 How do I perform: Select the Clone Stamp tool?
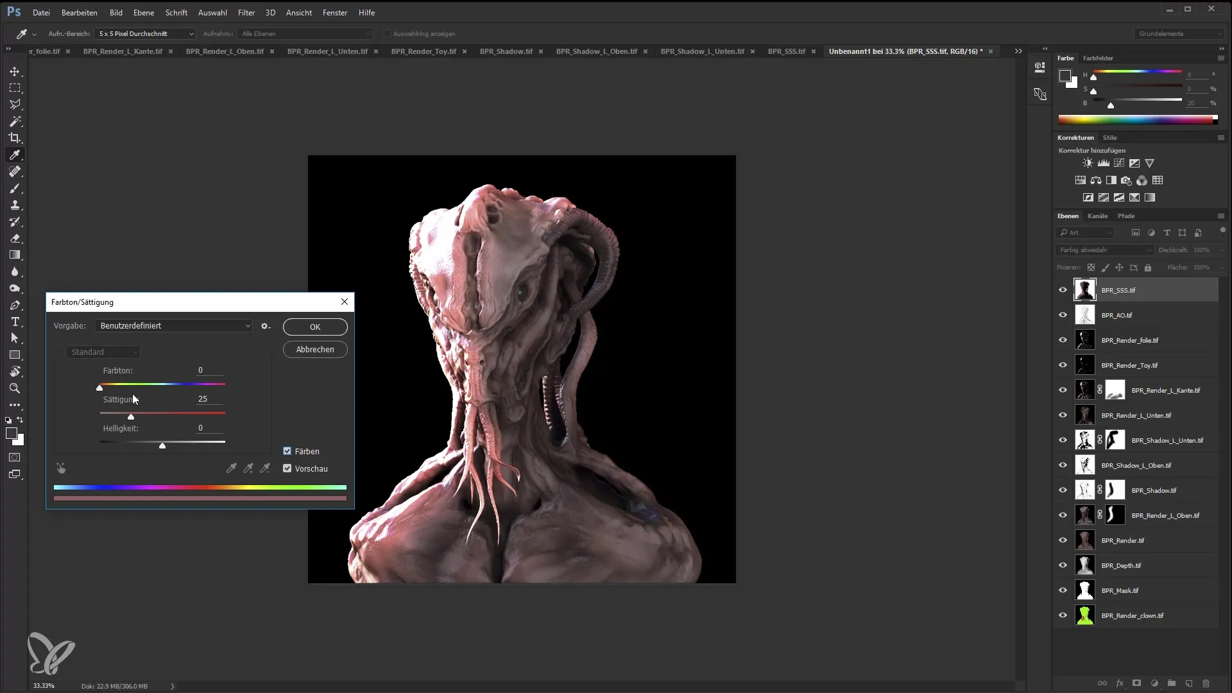(x=15, y=205)
